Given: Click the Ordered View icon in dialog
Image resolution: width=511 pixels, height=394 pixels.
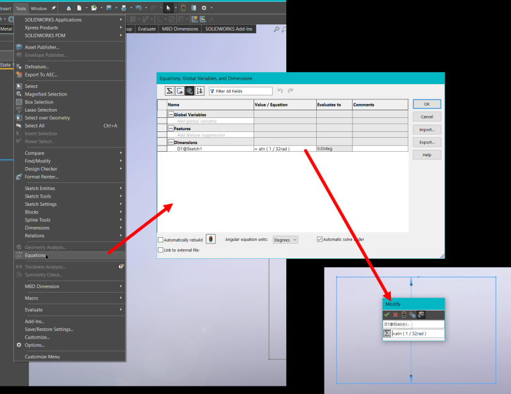Looking at the screenshot, I should [x=199, y=91].
